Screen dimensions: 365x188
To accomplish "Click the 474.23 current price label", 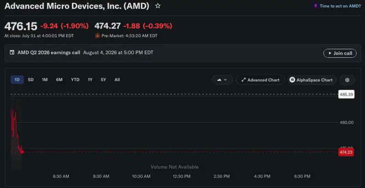I will tap(346, 152).
